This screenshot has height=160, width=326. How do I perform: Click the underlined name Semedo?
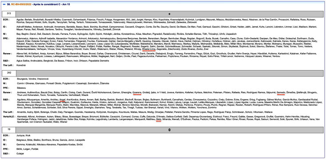(281, 92)
